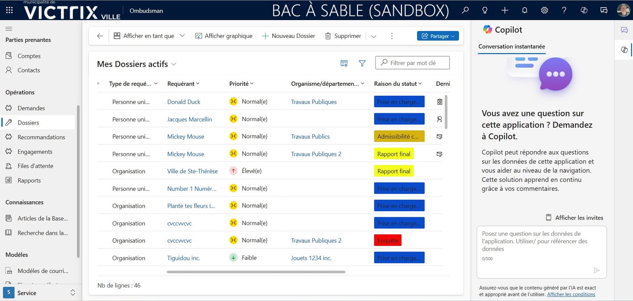633x301 pixels.
Task: Open the more commands vertical ellipsis
Action: [392, 36]
